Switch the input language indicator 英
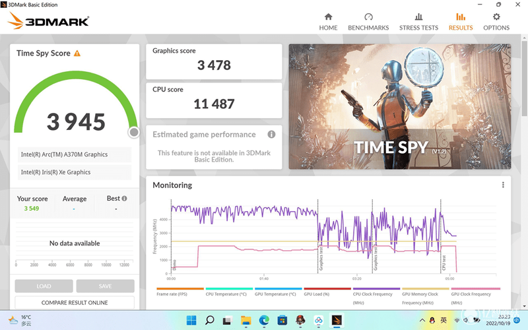 coord(444,320)
